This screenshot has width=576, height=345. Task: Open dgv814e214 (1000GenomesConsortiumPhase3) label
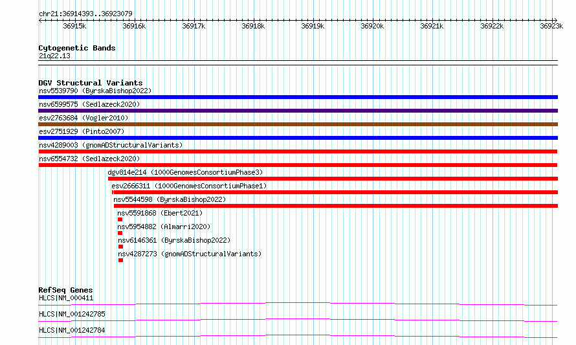point(185,172)
